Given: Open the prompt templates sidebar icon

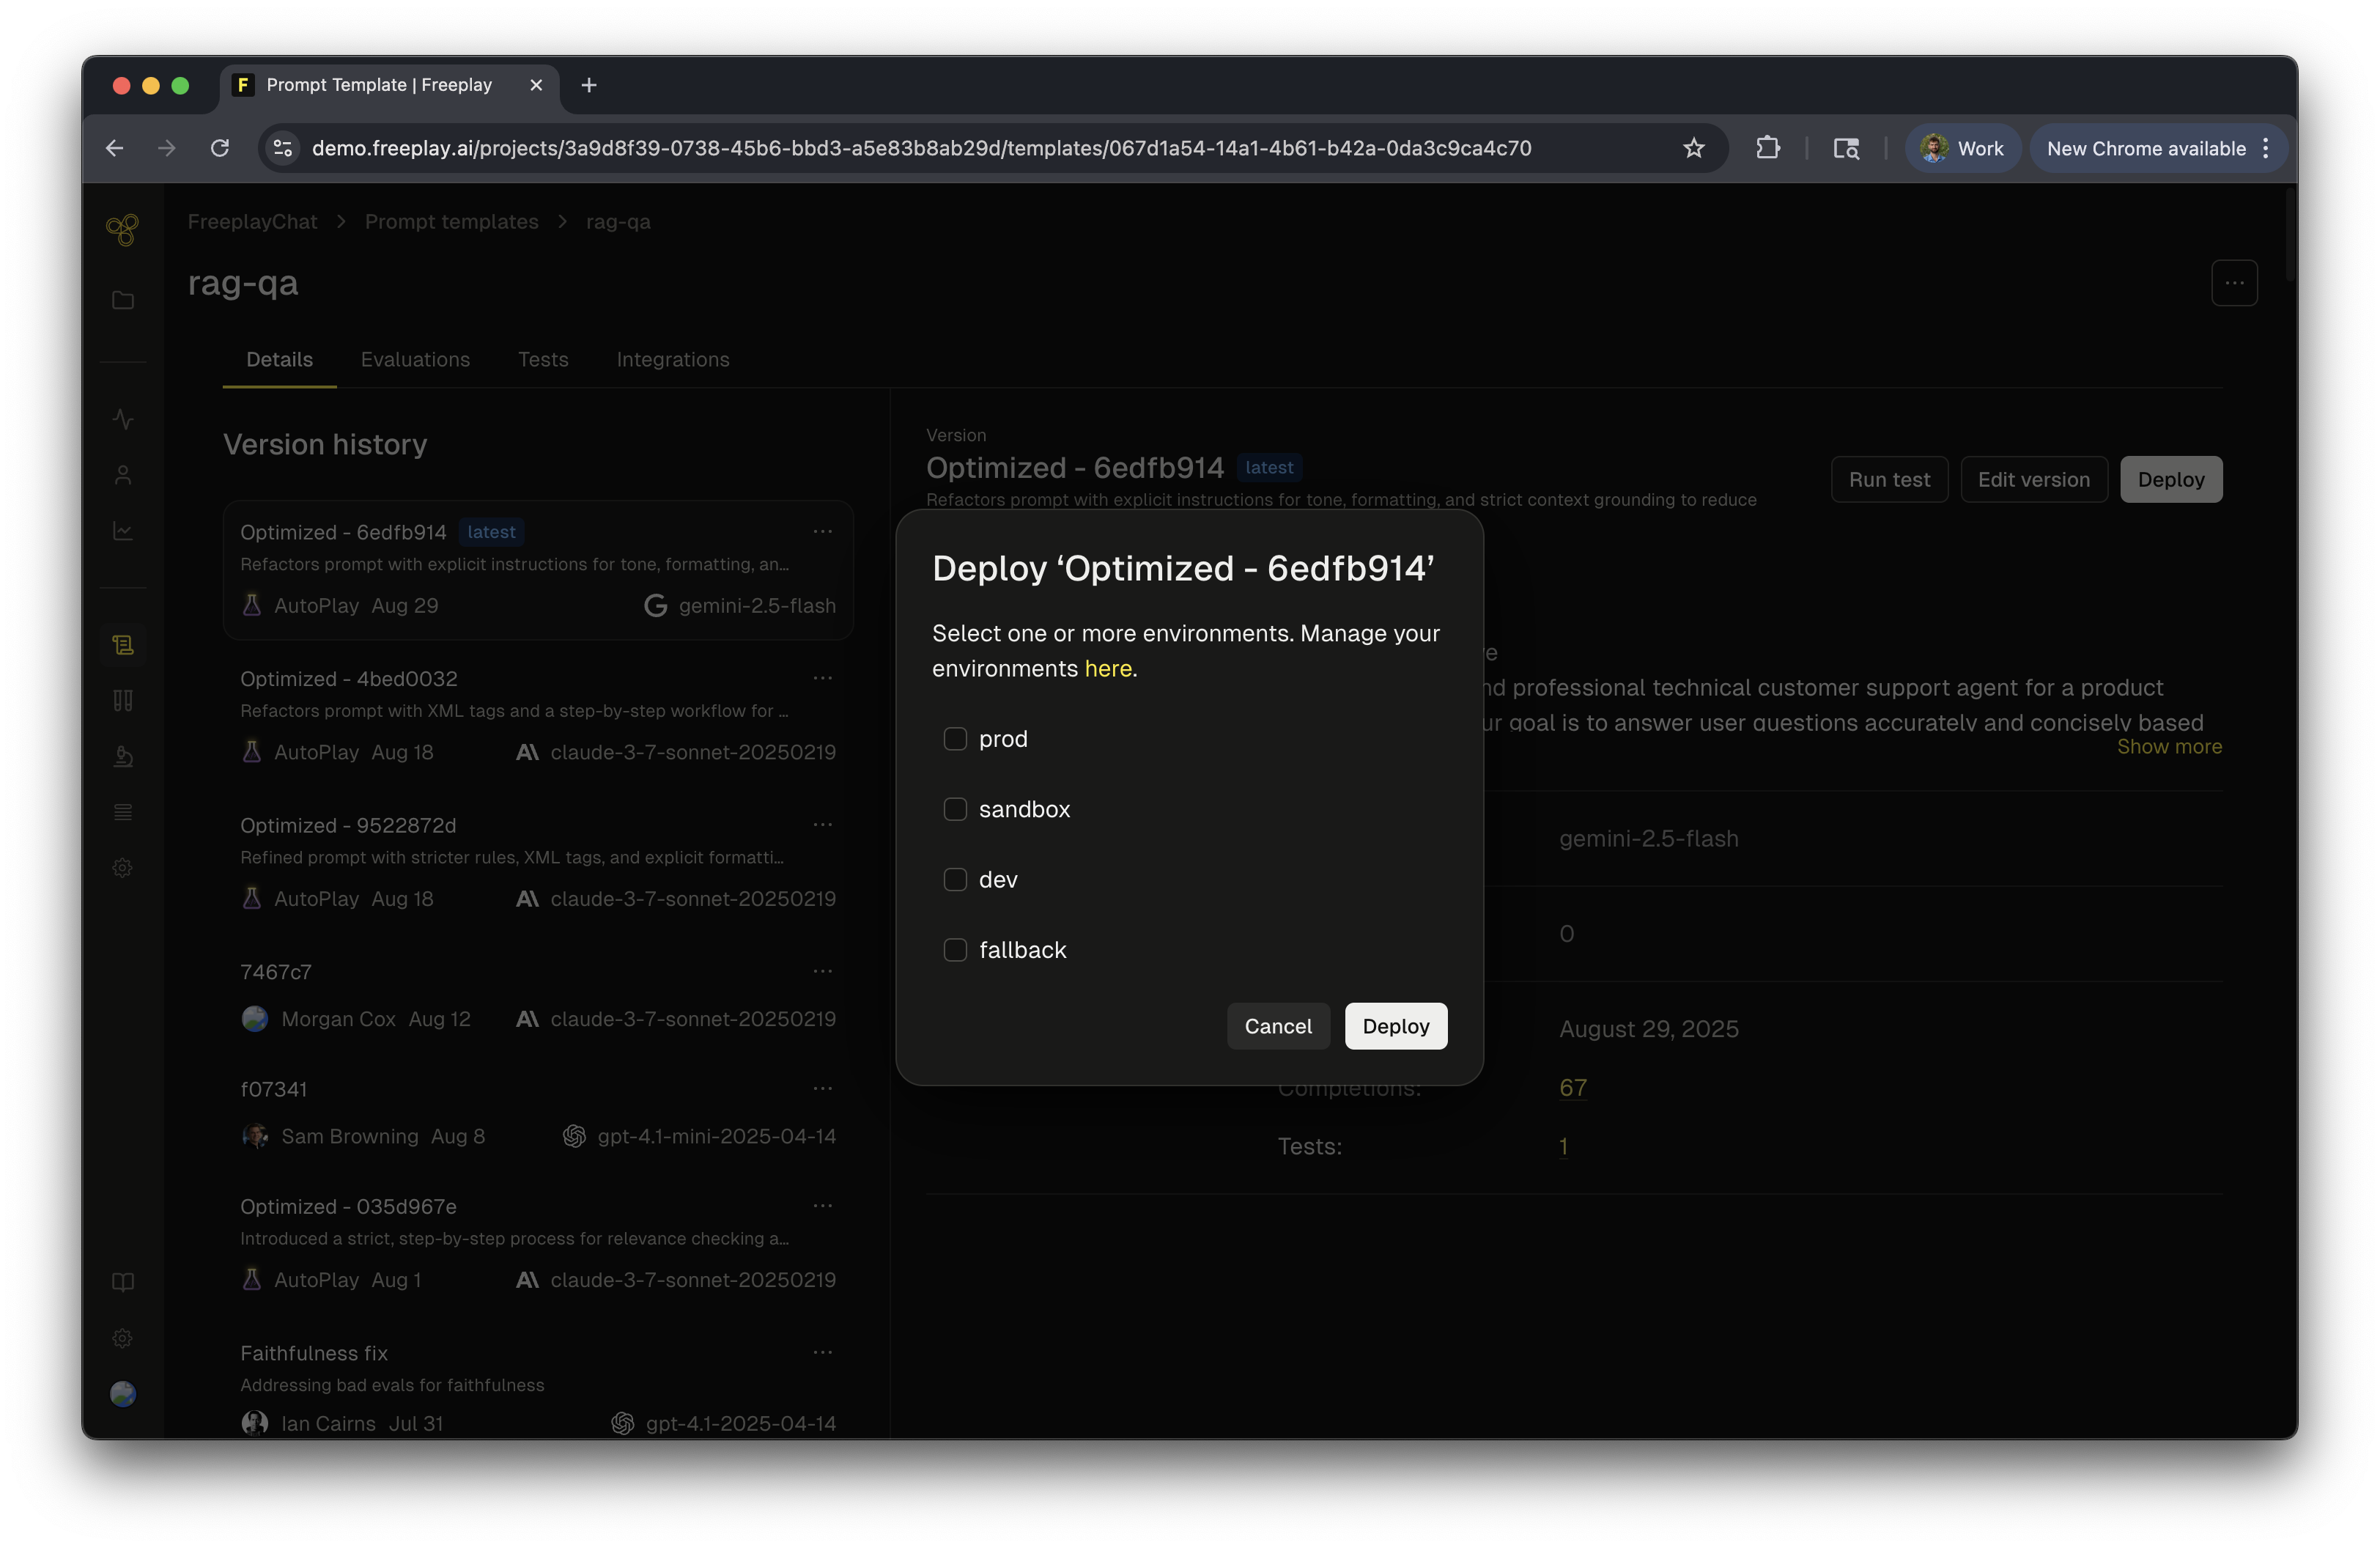Looking at the screenshot, I should point(123,645).
